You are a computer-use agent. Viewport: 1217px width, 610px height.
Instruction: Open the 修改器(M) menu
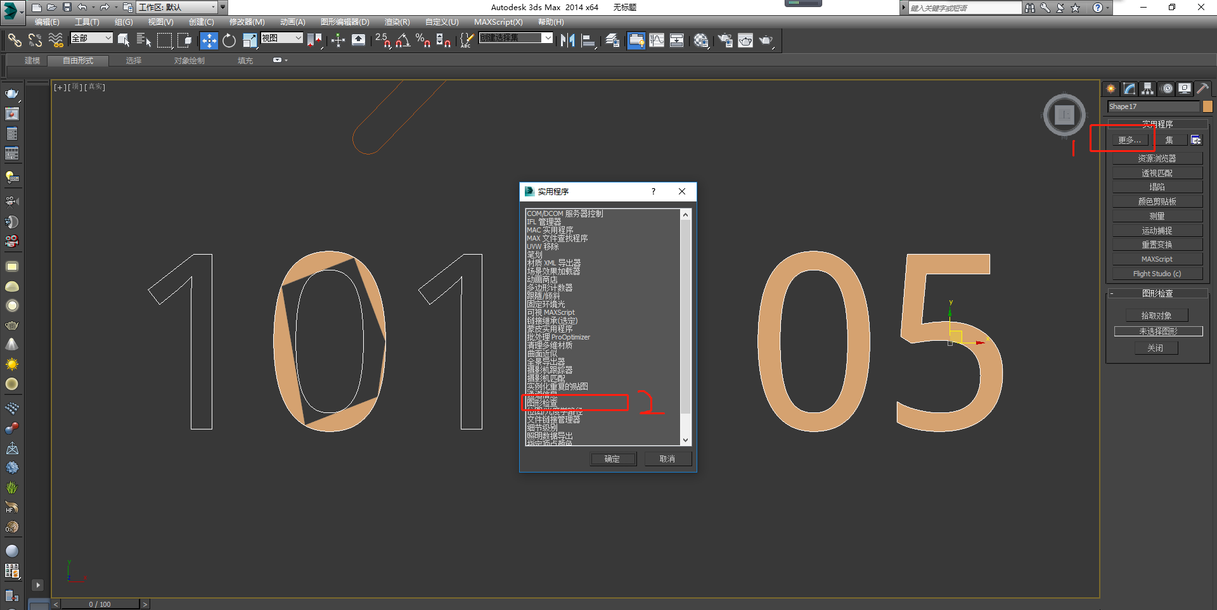[x=247, y=22]
